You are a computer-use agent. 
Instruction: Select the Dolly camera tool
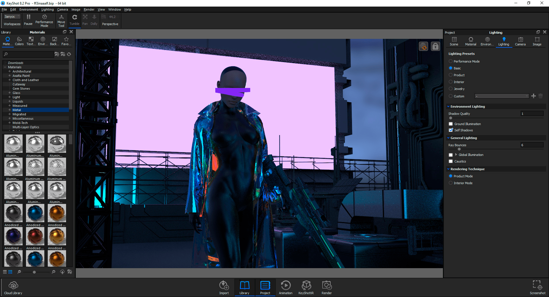point(94,20)
